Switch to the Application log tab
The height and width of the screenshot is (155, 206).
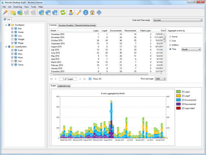(x=64, y=86)
